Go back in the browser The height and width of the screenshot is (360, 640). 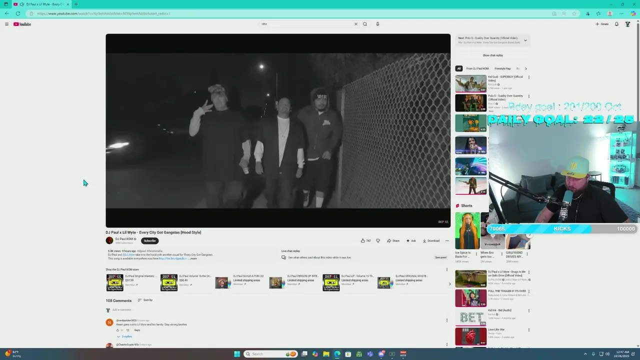pos(6,13)
